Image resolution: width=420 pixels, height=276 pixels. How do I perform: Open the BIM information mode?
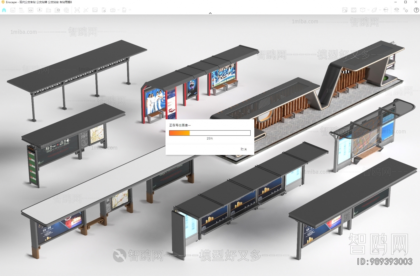pos(22,10)
